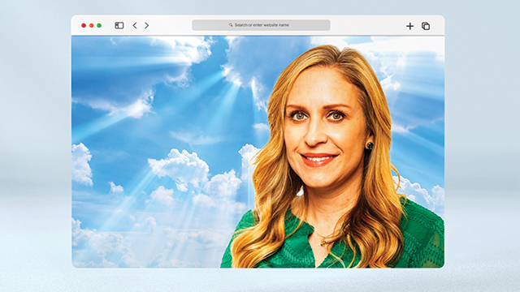
Task: Open a new tab with the plus icon
Action: (x=409, y=26)
